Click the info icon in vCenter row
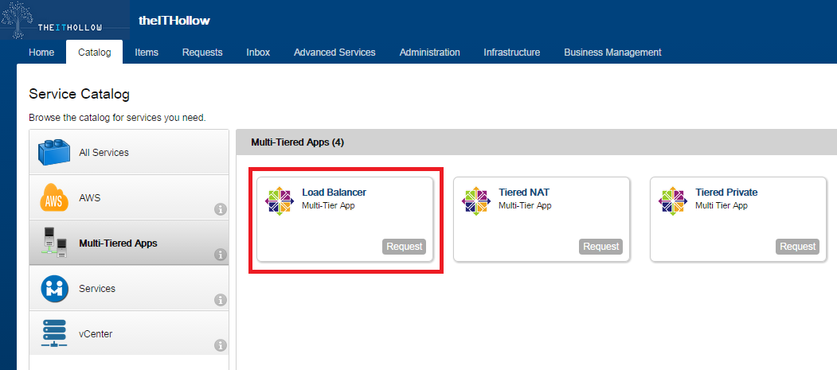 point(221,346)
